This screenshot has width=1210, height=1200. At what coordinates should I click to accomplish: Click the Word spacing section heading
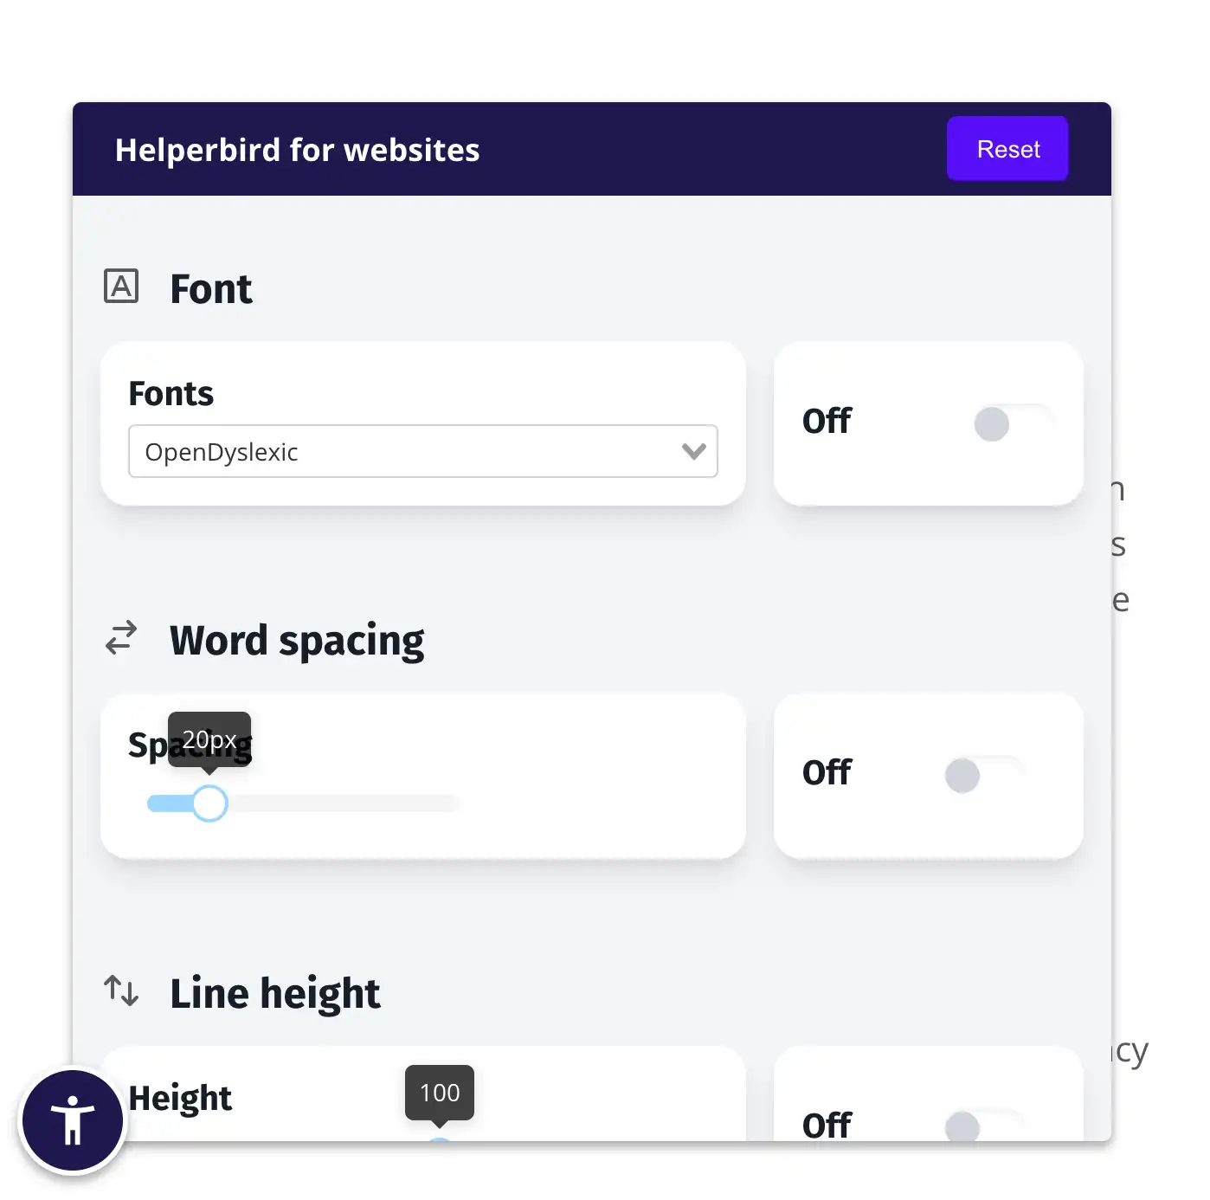297,641
